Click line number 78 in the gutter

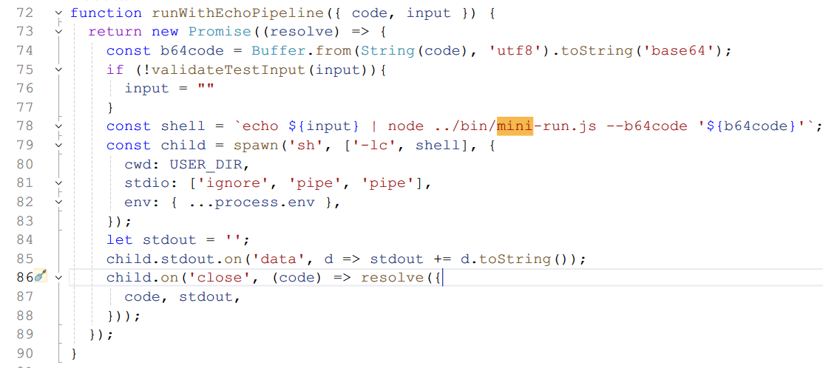(24, 126)
